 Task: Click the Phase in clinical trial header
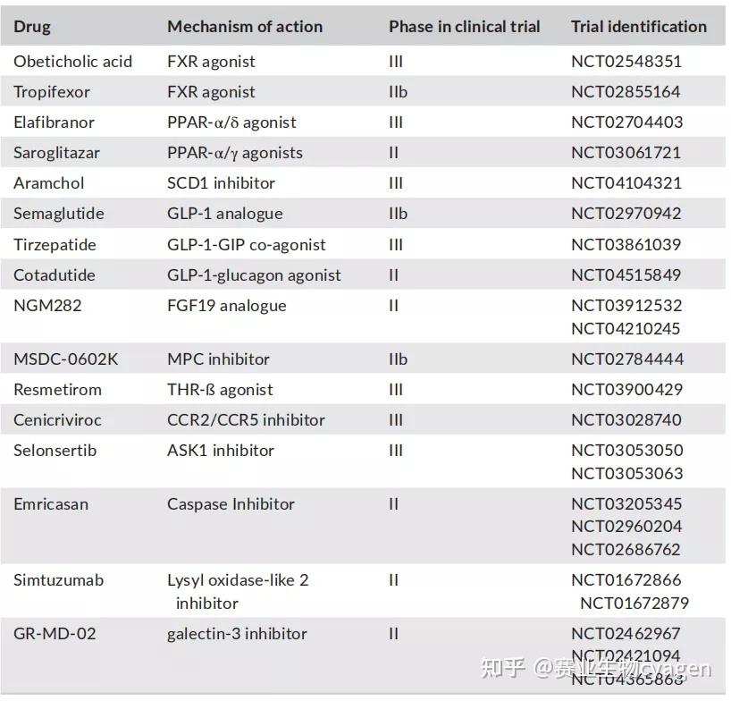coord(464,27)
